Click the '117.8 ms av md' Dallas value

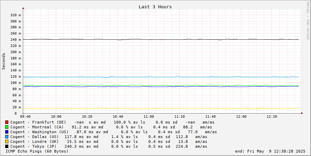pos(81,137)
